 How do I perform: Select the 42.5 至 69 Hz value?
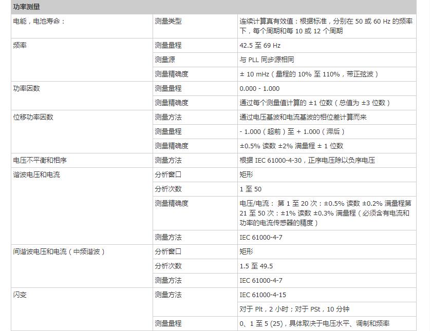pyautogui.click(x=261, y=45)
